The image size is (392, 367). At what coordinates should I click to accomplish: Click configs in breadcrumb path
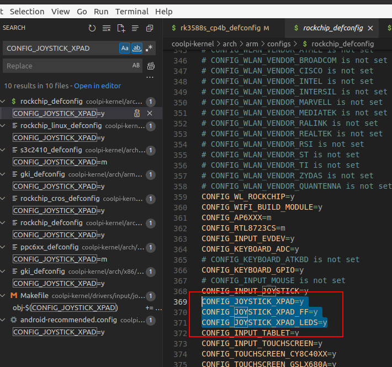(x=279, y=44)
